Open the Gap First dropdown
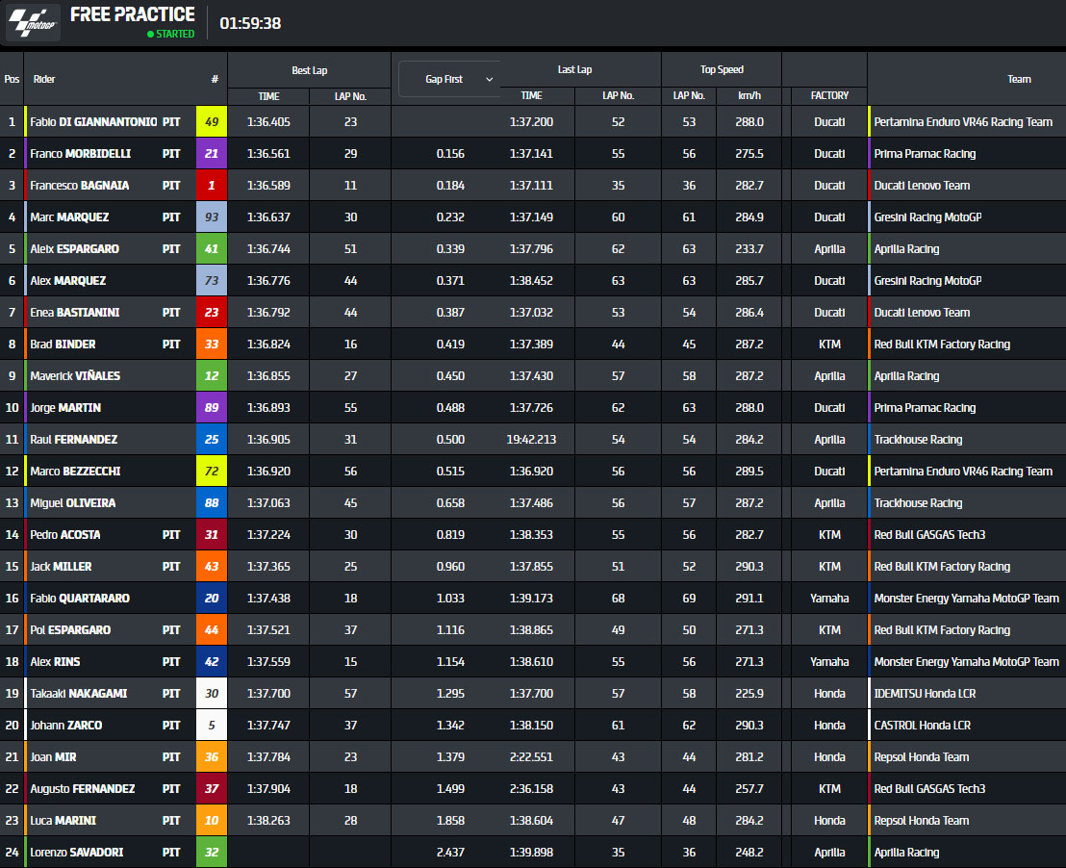This screenshot has width=1066, height=868. pos(448,79)
